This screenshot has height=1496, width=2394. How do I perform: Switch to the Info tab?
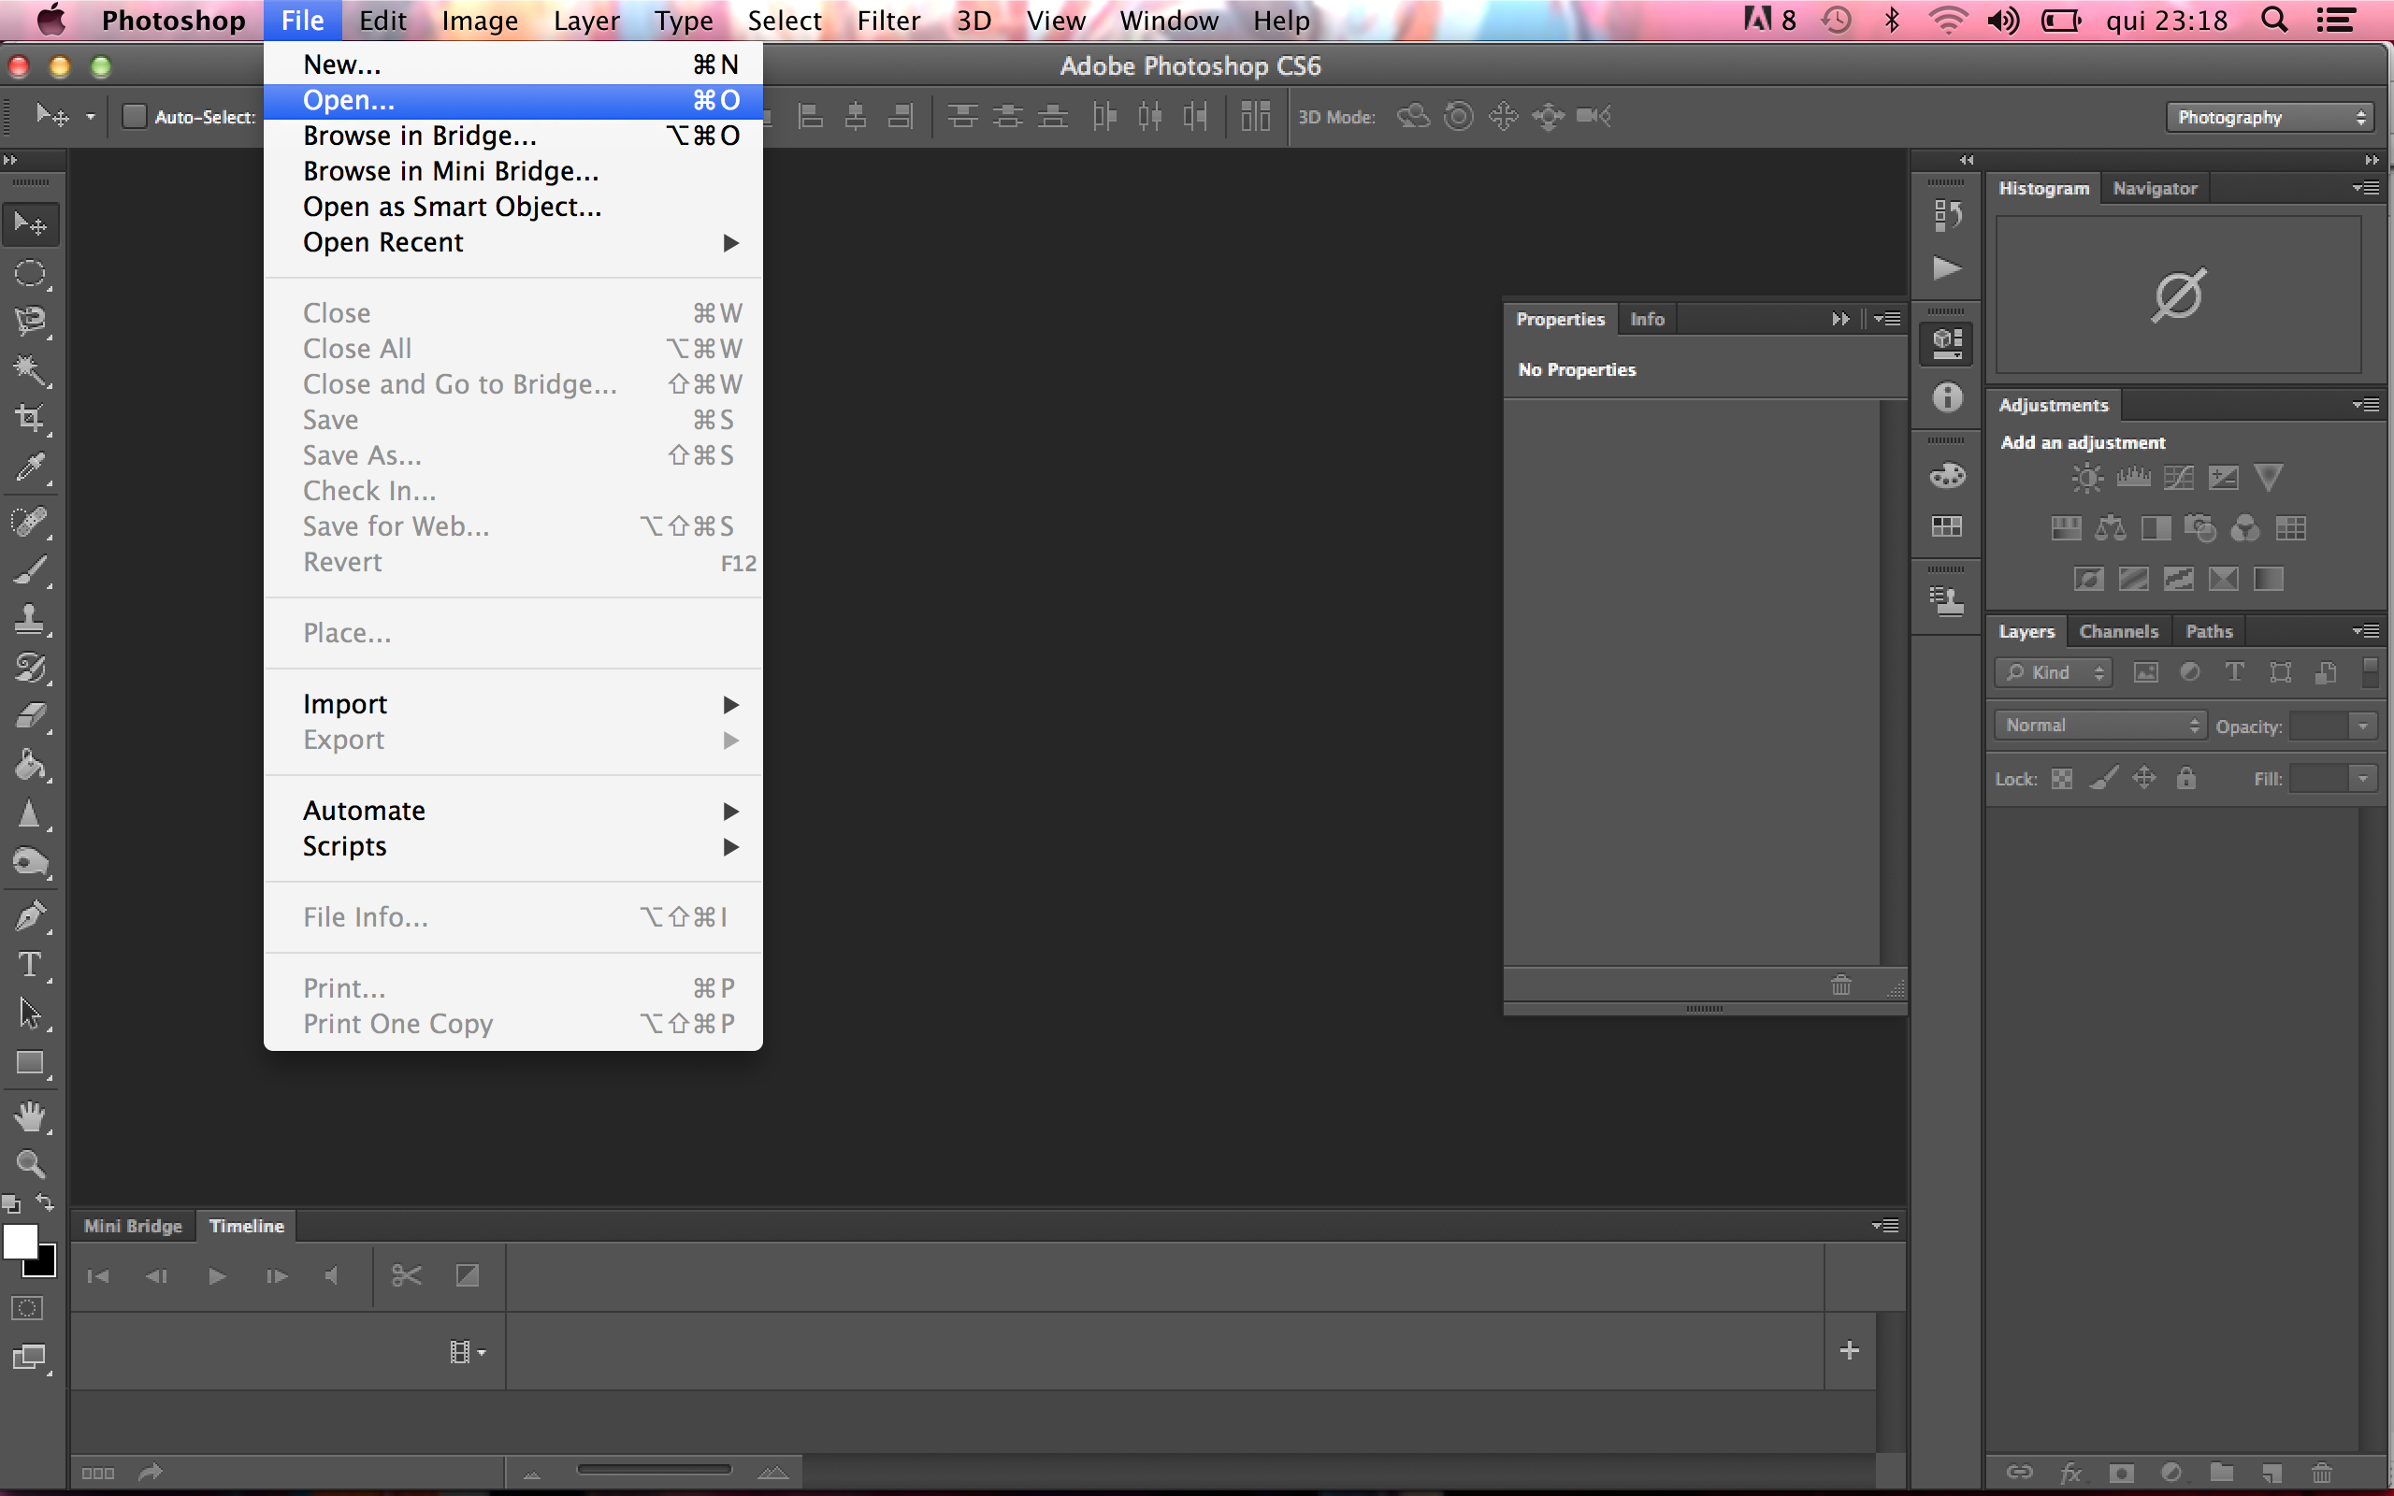coord(1647,319)
